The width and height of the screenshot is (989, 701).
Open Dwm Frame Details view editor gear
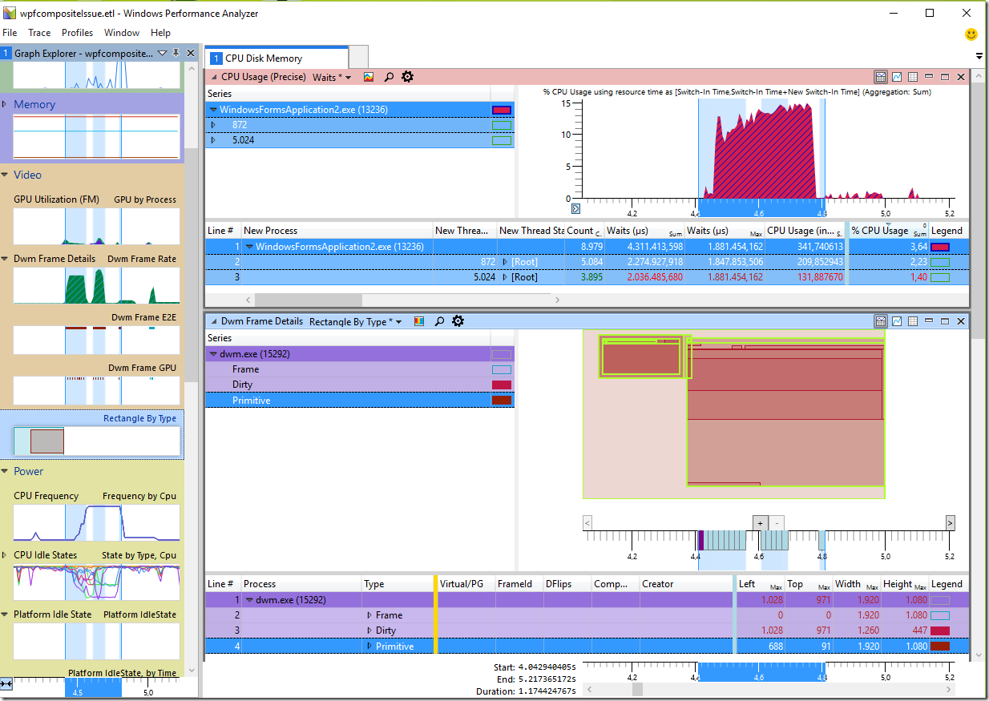click(x=458, y=321)
